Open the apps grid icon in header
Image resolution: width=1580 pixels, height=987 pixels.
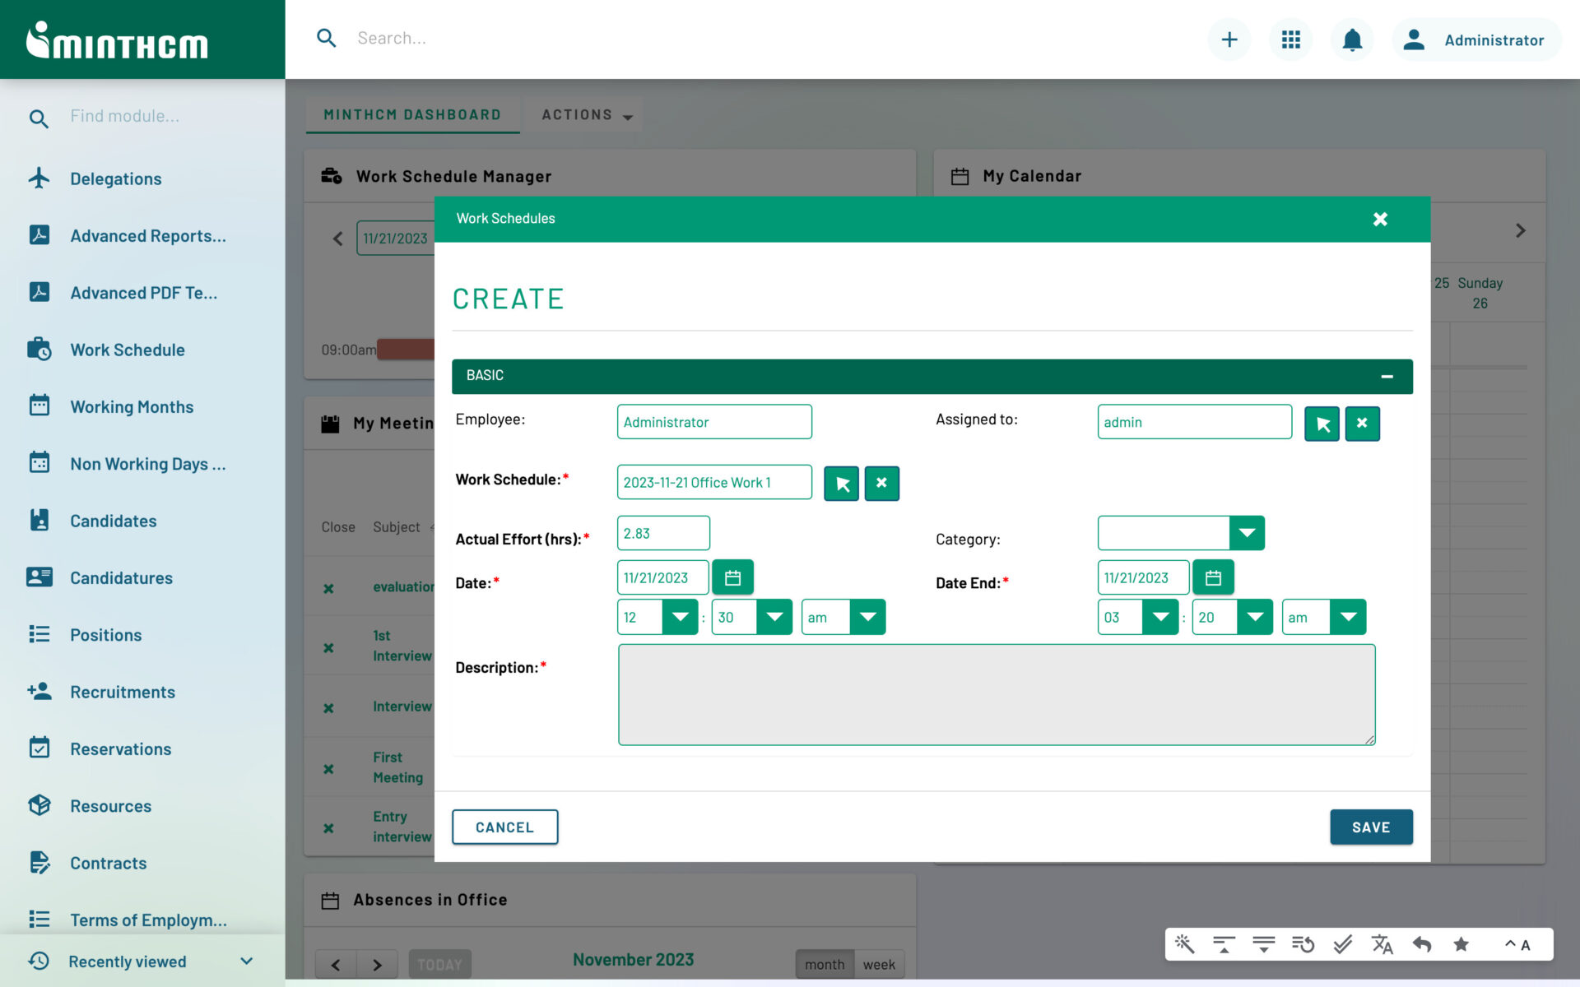pyautogui.click(x=1290, y=39)
